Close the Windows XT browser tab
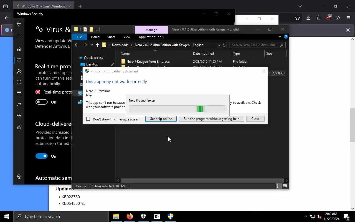 [69, 6]
